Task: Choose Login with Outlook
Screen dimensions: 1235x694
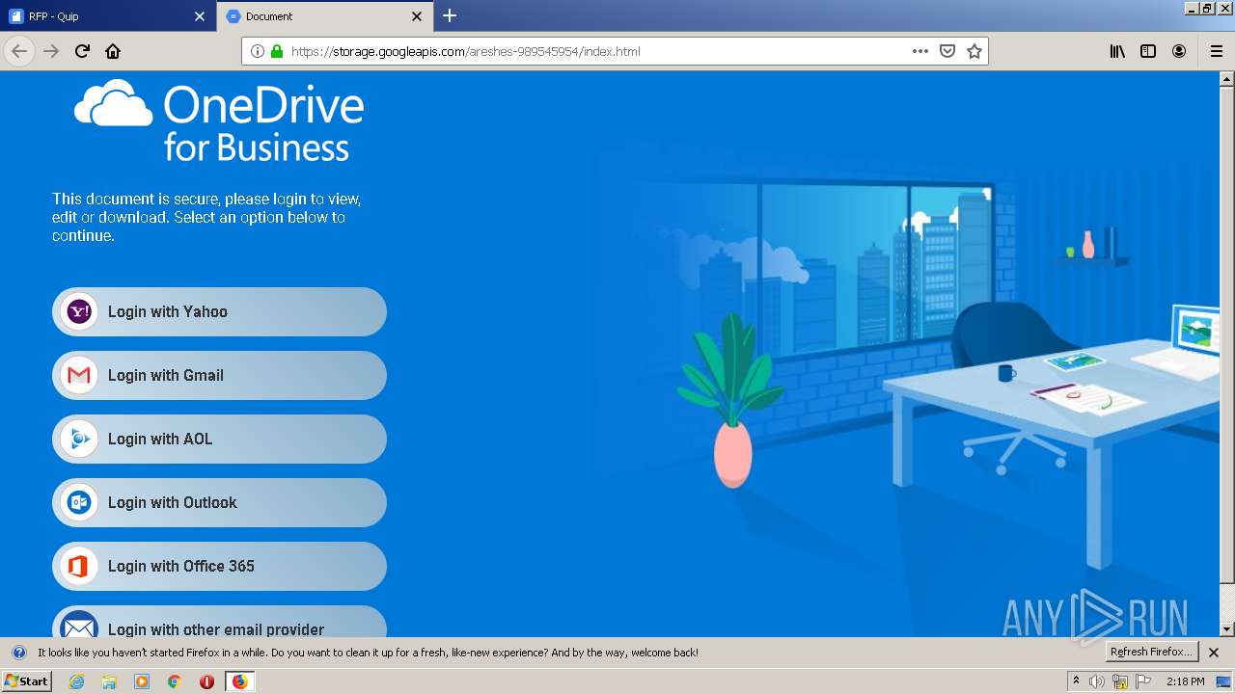Action: pos(219,503)
